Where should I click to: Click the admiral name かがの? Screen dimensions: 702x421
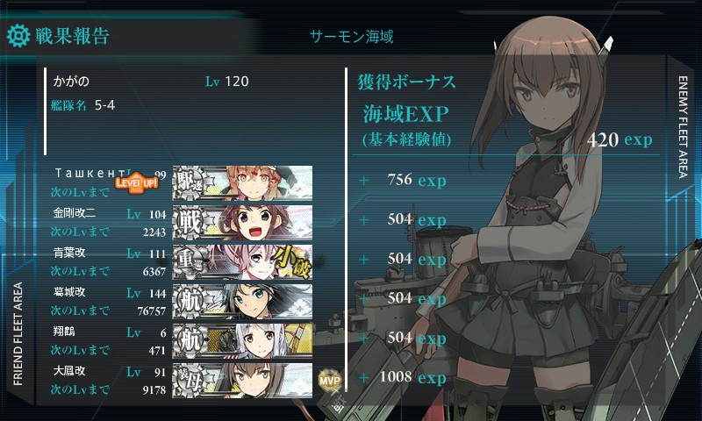pos(71,81)
